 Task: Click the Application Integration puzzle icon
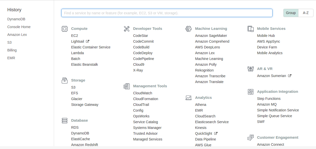251,92
